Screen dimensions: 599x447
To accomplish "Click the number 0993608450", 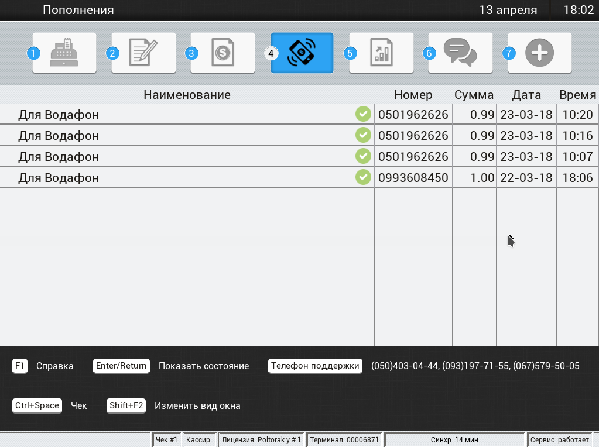I will (x=413, y=177).
